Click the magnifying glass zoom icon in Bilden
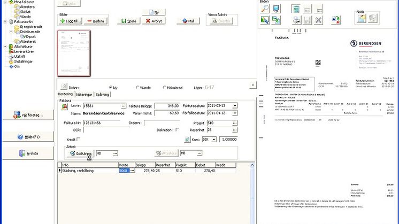 [x=265, y=9]
